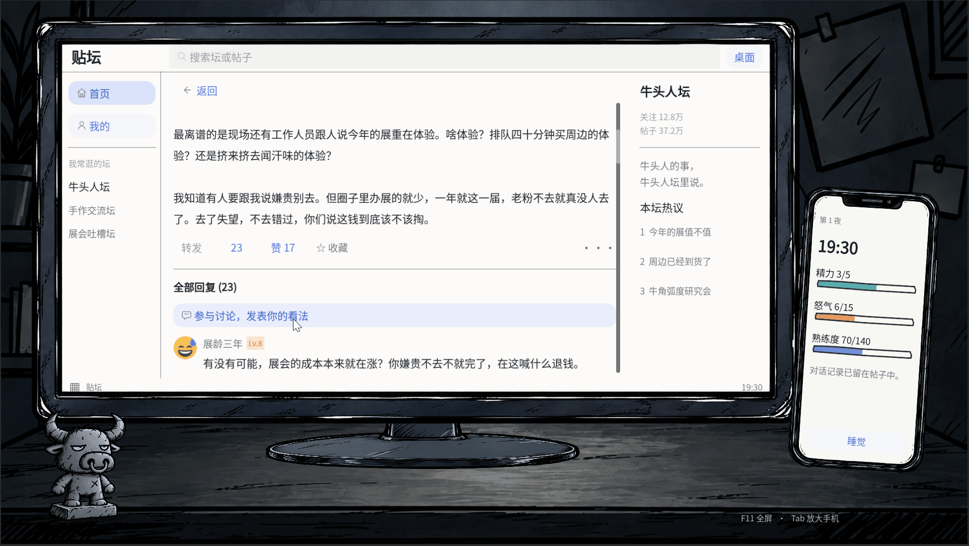Screen dimensions: 969x546
Task: Open 牛头人坛 in frequently visited forums
Action: coord(89,187)
